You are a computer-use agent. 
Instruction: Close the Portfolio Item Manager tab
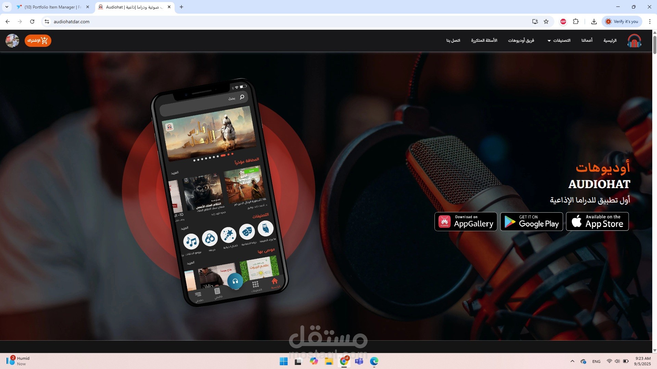click(88, 7)
